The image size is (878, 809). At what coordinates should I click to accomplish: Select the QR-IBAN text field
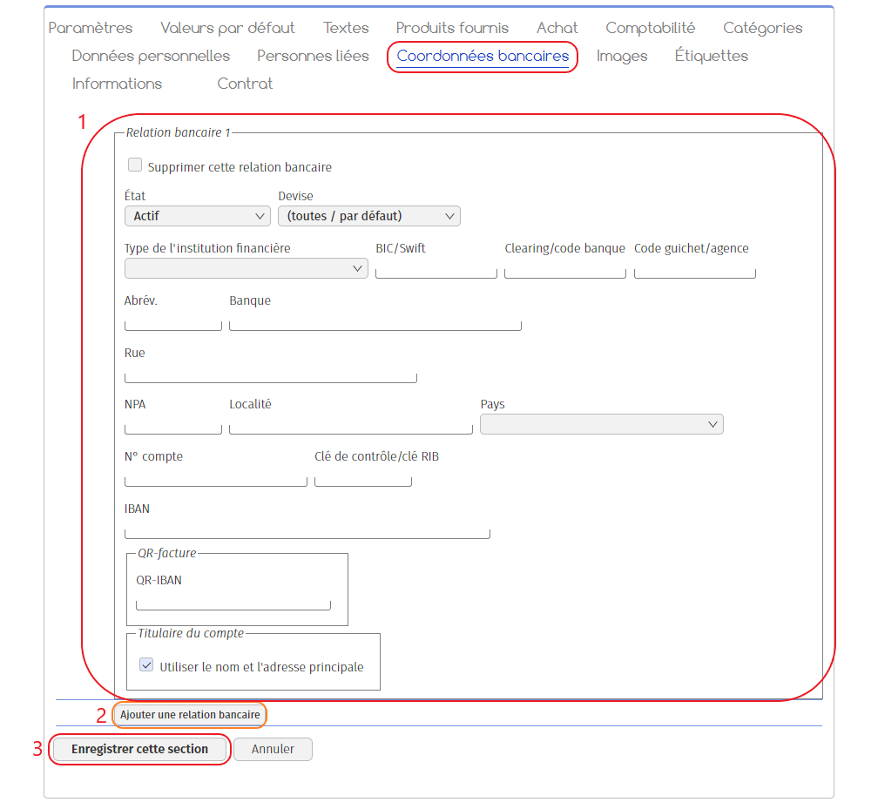(233, 602)
